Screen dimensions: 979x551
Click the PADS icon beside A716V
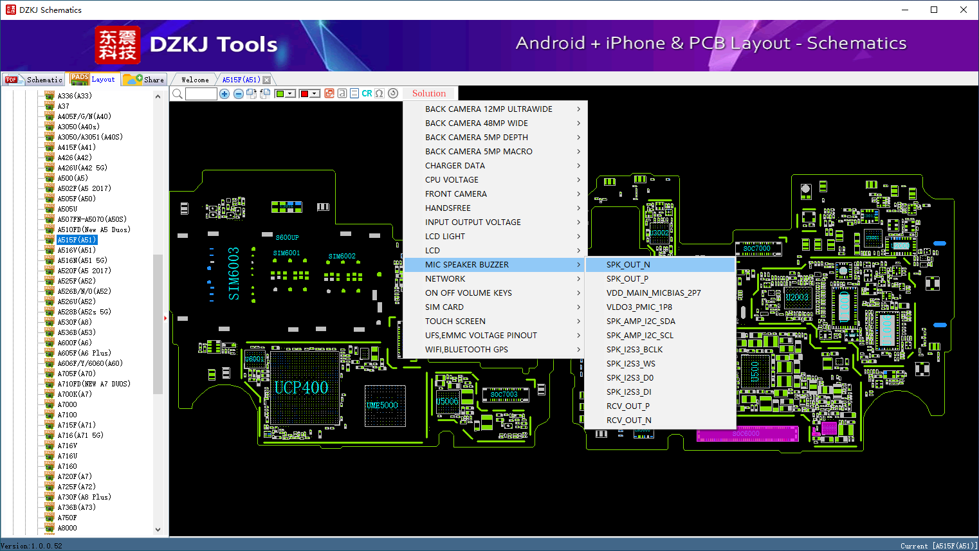pyautogui.click(x=50, y=446)
